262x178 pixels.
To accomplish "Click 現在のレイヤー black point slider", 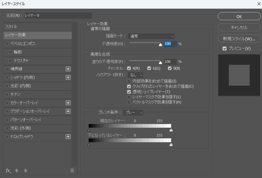I will coord(89,130).
